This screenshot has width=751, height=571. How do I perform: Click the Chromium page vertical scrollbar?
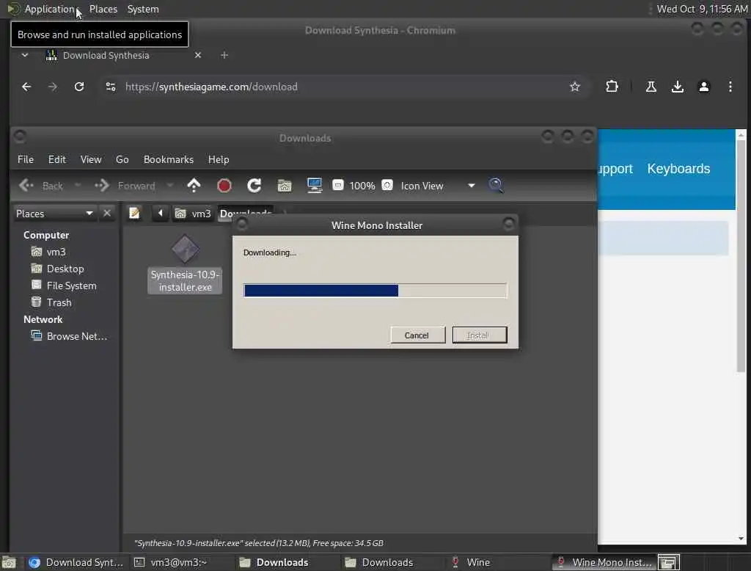point(741,255)
